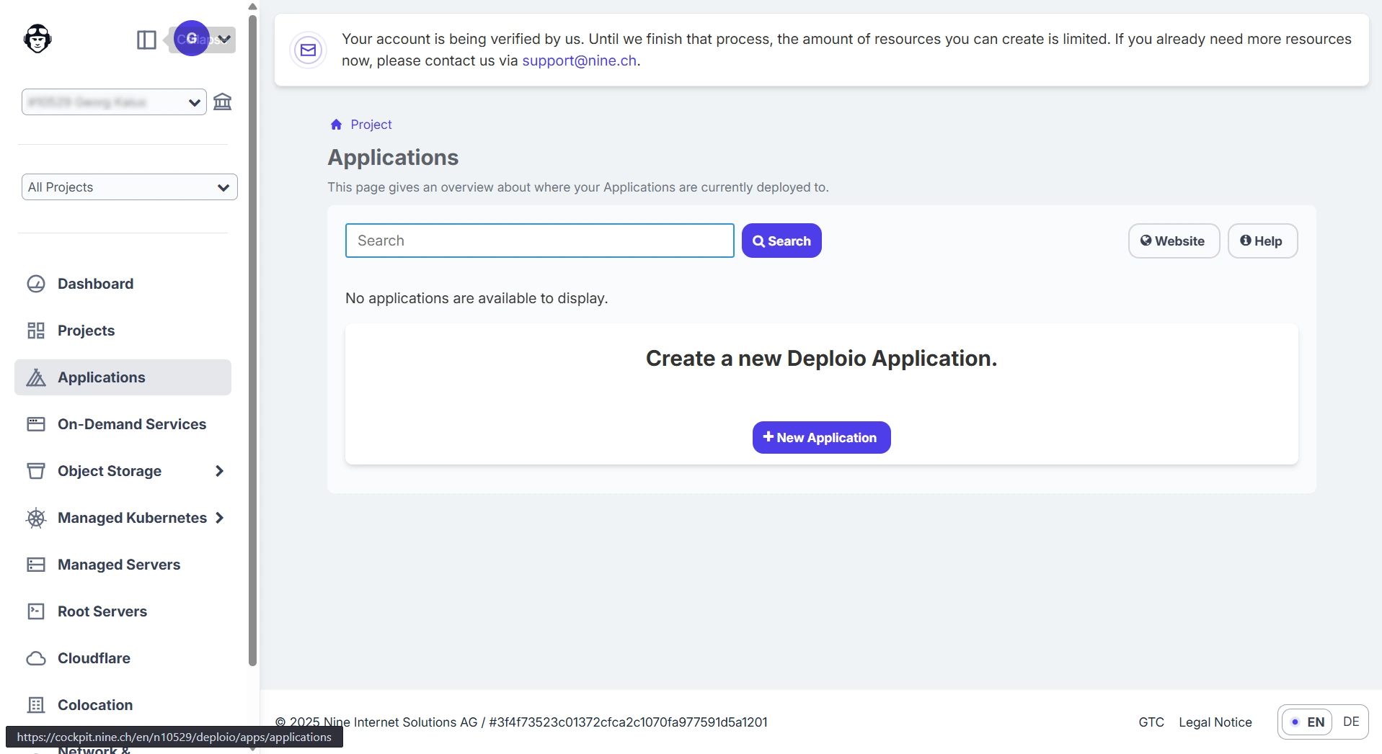Click the Managed Kubernetes helm icon
The height and width of the screenshot is (754, 1382).
click(36, 518)
